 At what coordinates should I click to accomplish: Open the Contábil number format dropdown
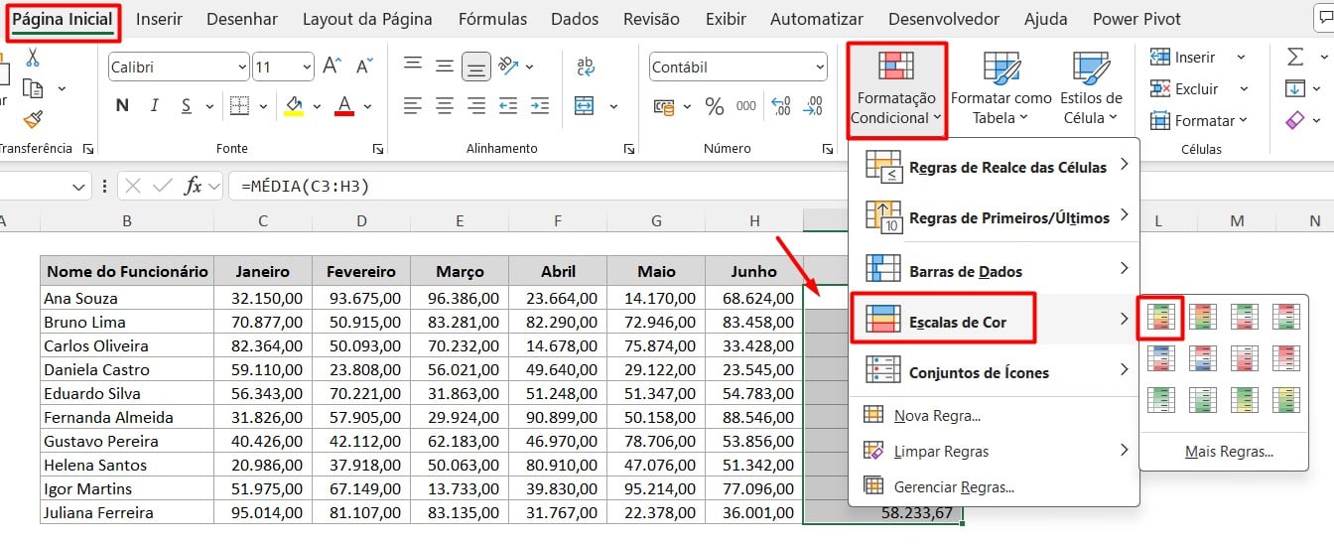coord(819,67)
